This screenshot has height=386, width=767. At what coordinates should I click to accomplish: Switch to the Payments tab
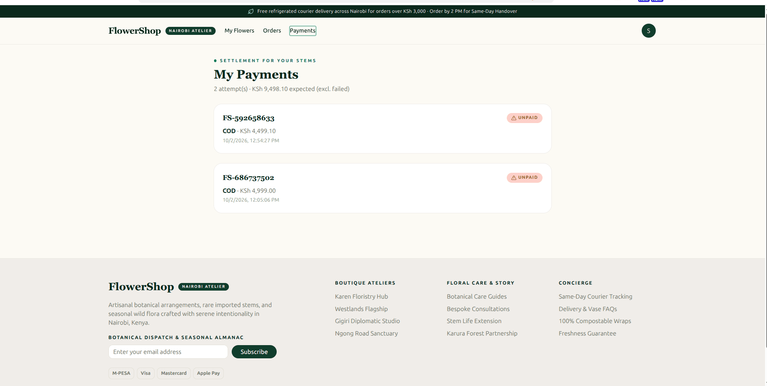(303, 31)
